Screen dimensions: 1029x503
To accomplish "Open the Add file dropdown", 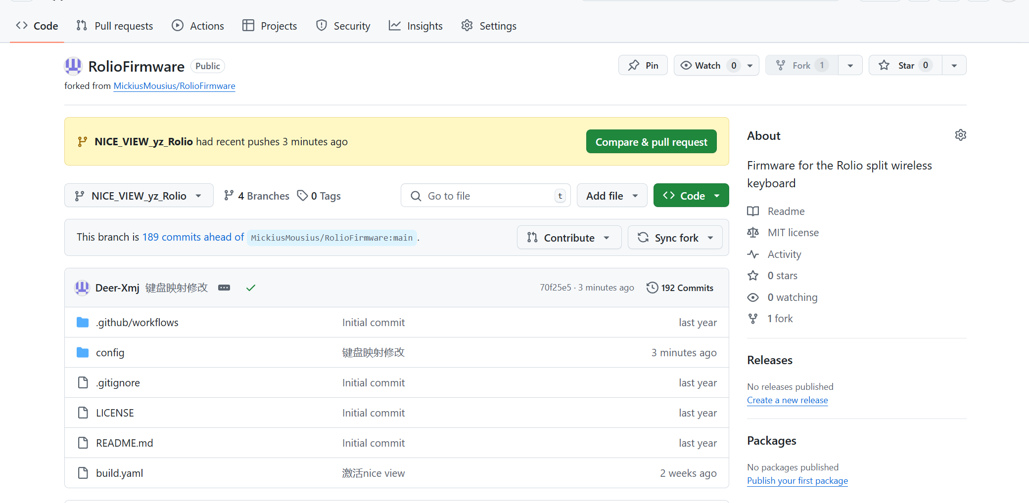I will click(612, 196).
